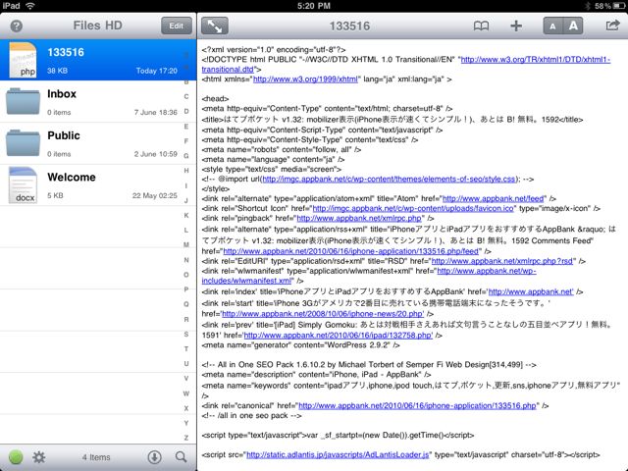The width and height of the screenshot is (628, 471).
Task: Open the share export icon
Action: click(x=612, y=26)
